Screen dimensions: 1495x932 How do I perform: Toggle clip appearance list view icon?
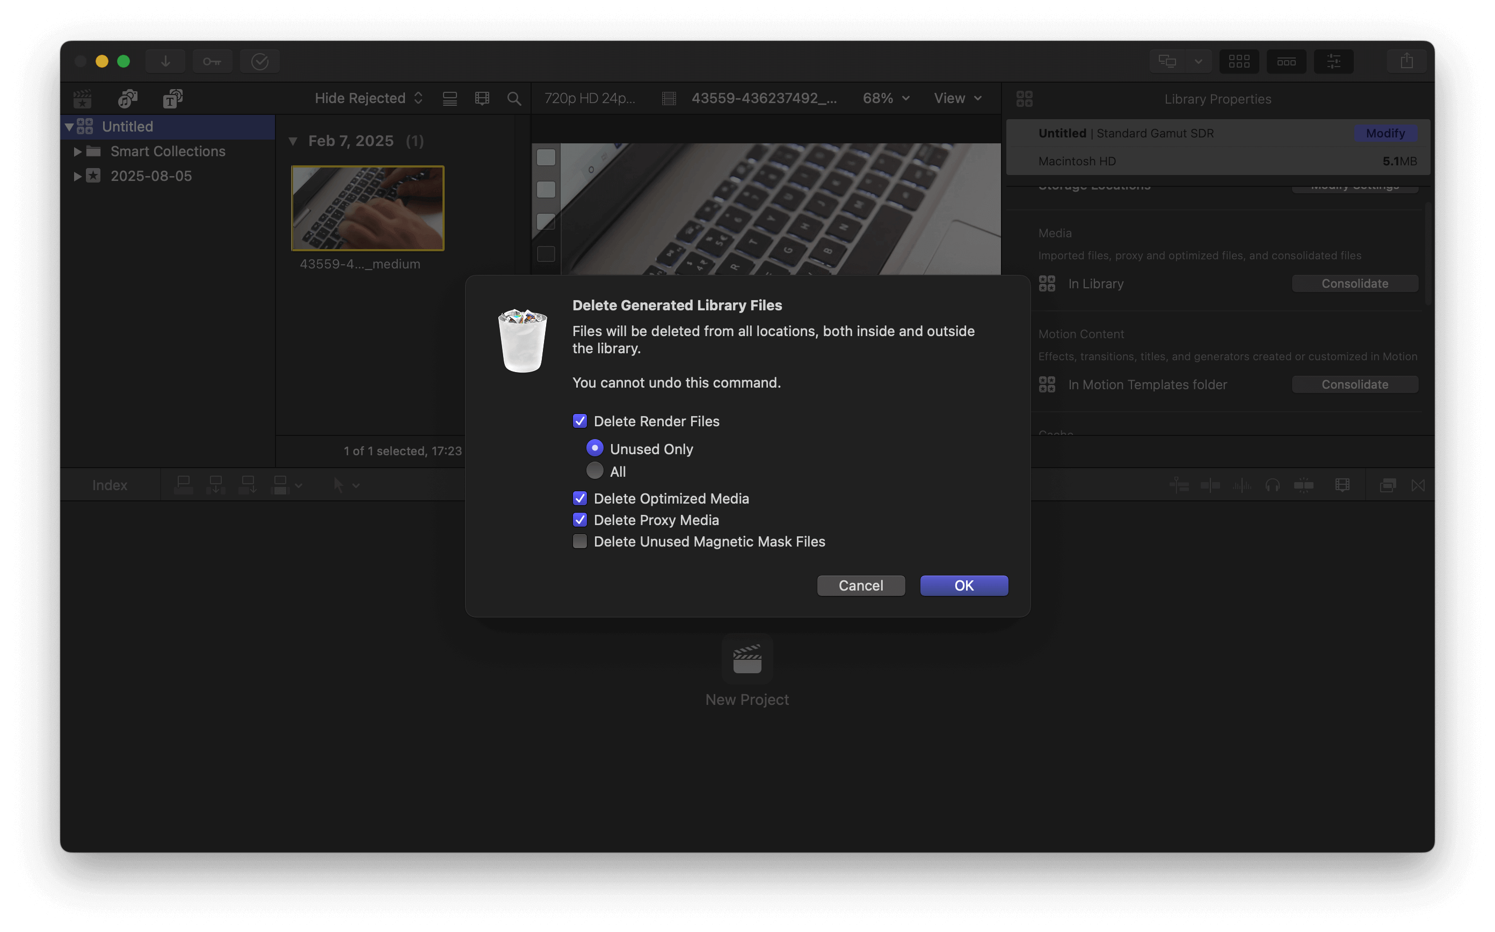[x=449, y=99]
